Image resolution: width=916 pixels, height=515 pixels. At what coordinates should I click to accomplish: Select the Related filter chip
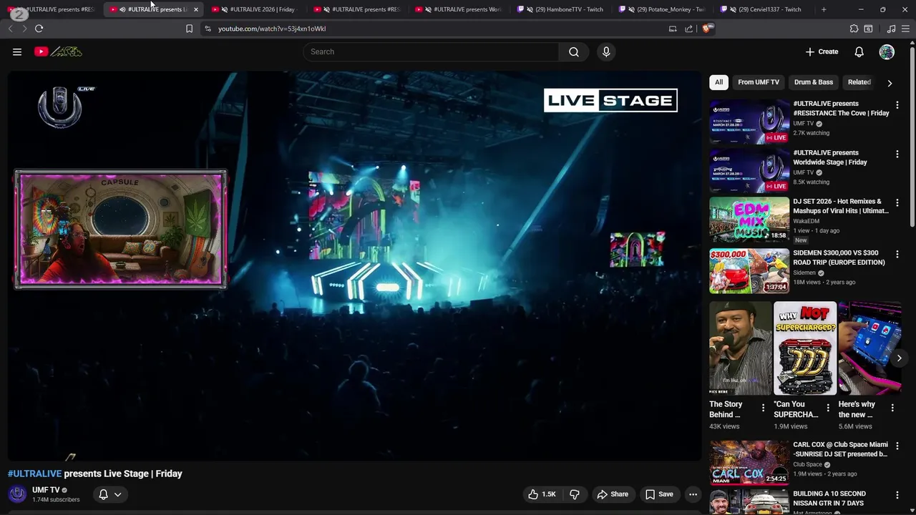point(859,82)
